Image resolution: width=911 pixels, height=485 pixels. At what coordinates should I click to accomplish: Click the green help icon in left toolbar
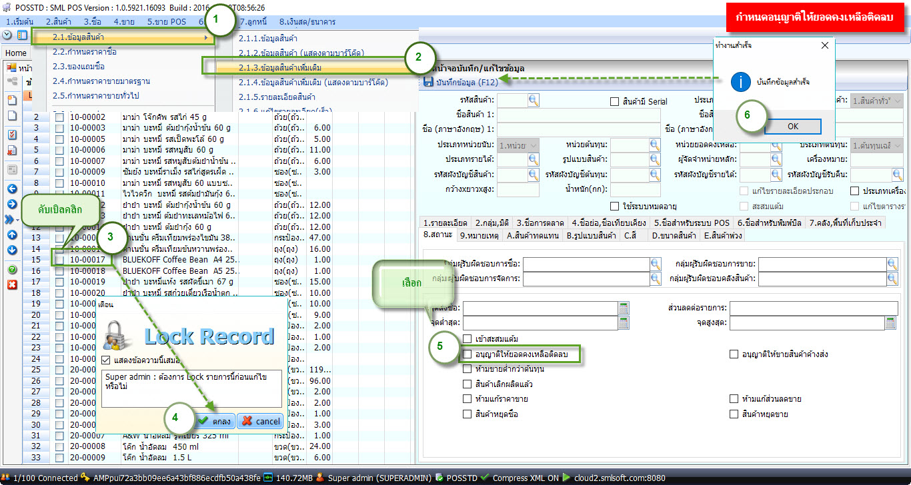[x=12, y=270]
